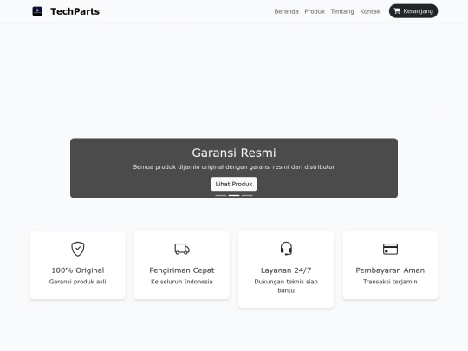Click the TechParts brand name
The width and height of the screenshot is (468, 351).
click(75, 11)
